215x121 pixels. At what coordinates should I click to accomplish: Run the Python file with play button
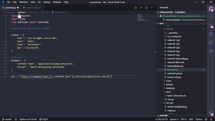tap(141, 7)
